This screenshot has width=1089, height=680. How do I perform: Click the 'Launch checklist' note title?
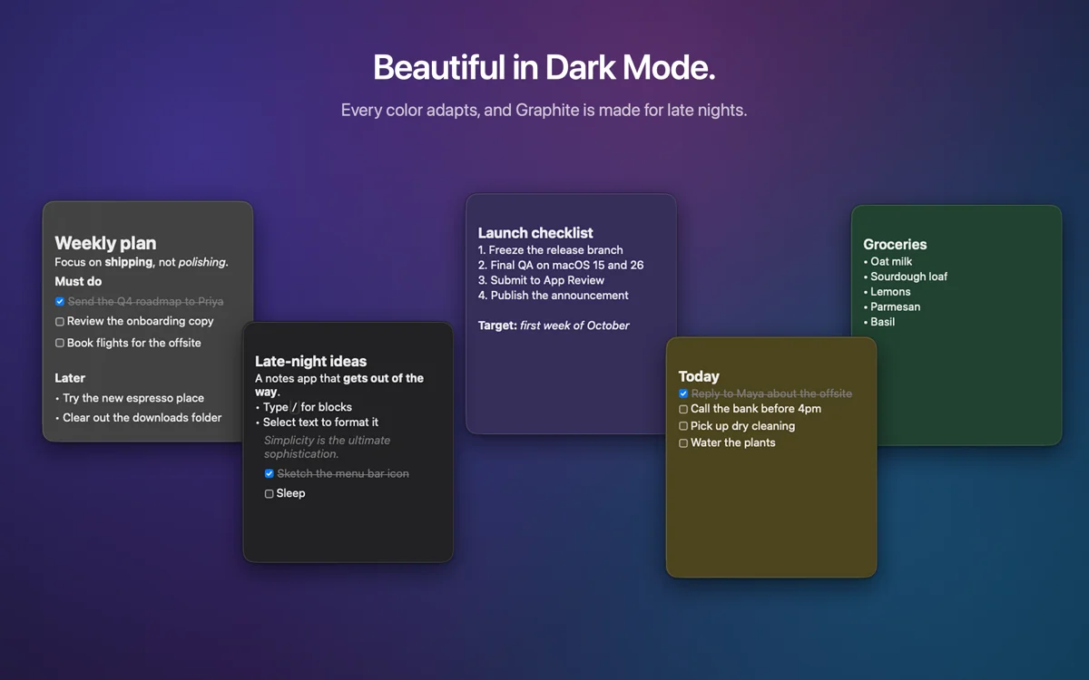[535, 233]
